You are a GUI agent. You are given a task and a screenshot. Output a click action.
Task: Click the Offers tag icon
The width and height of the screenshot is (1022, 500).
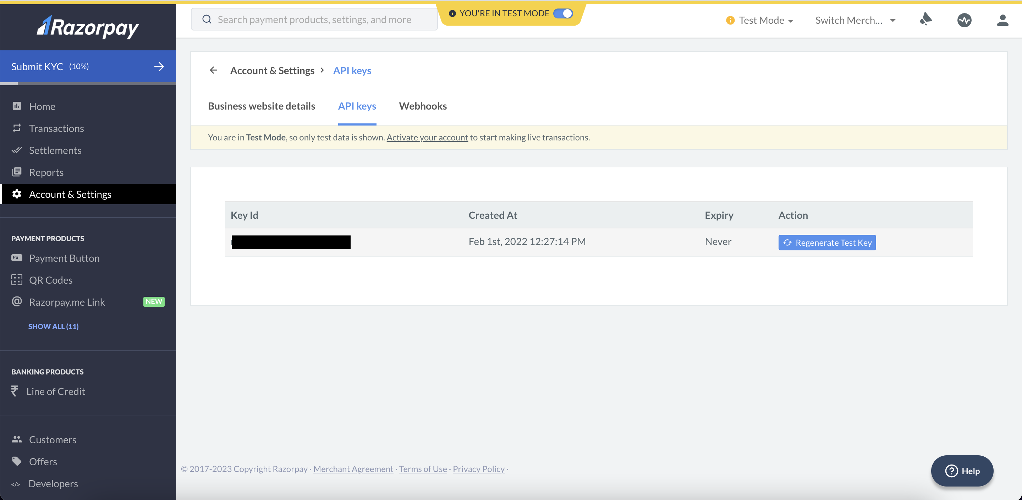point(17,461)
